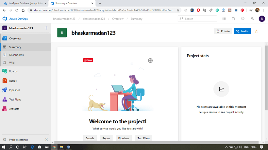268x150 pixels.
Task: Click into the Search field
Action: point(197,19)
